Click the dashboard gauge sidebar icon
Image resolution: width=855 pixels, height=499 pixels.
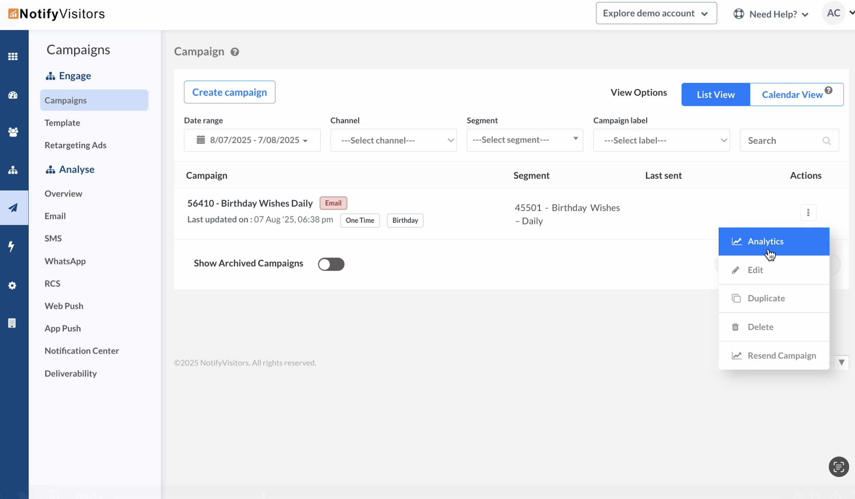coord(13,95)
